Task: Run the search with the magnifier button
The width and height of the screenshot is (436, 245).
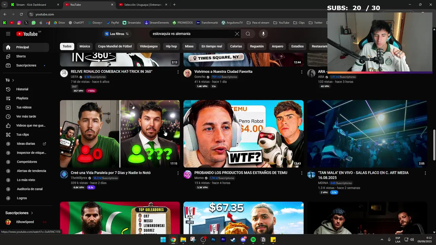Action: point(248,34)
